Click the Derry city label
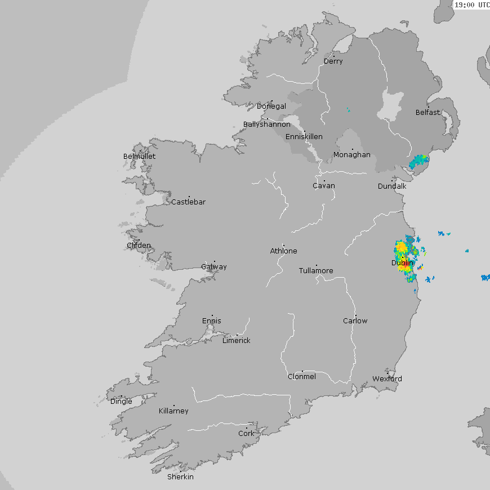 coord(333,61)
